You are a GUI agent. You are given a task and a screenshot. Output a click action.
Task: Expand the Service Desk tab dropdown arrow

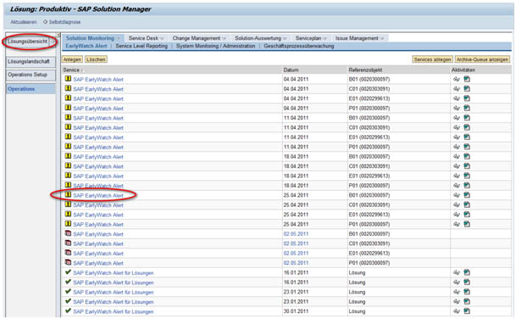162,38
